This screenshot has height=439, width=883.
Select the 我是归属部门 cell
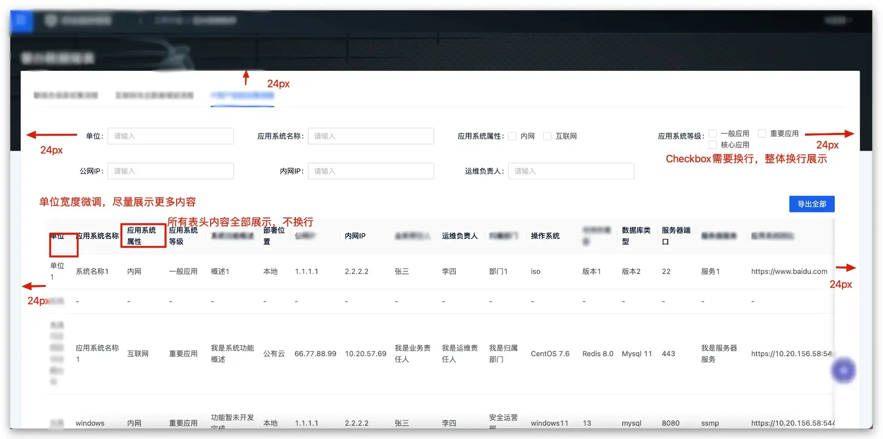(503, 353)
